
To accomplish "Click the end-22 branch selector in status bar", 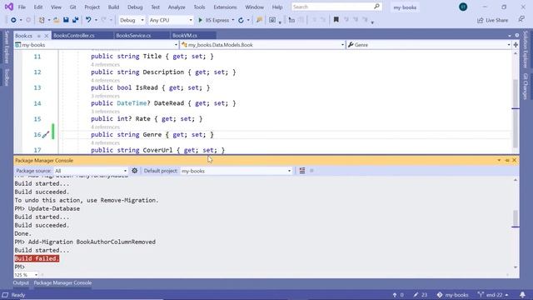I will point(493,295).
